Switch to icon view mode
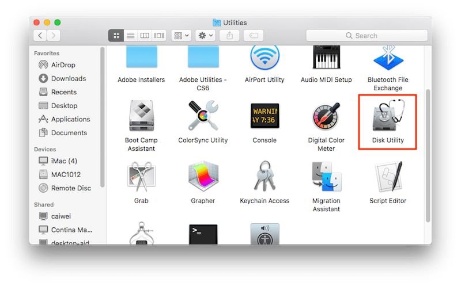Image resolution: width=461 pixels, height=286 pixels. click(x=116, y=36)
